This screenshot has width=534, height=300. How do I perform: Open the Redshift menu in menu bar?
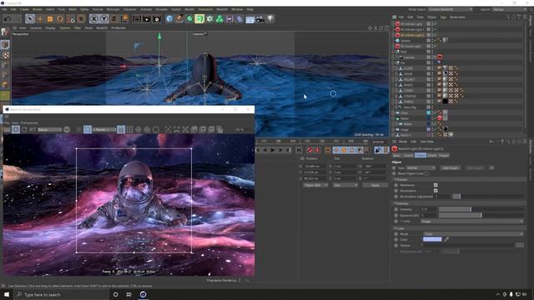222,9
